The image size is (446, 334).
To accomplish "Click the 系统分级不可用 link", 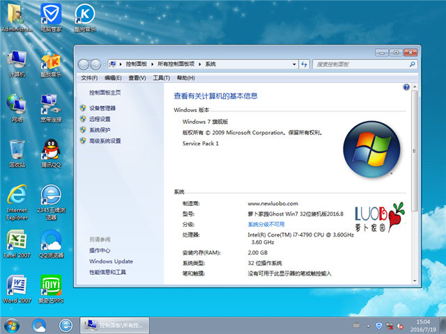I will click(266, 224).
